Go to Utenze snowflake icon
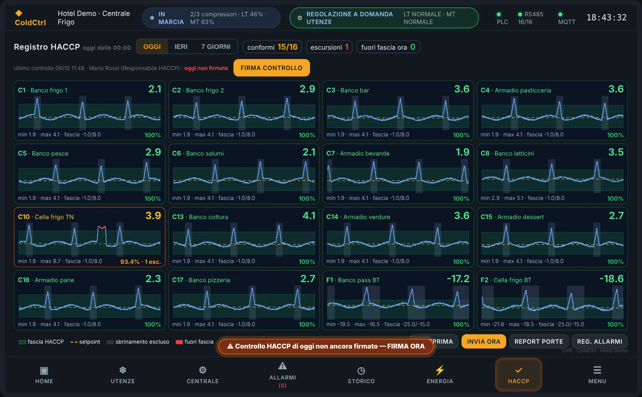The image size is (642, 397). (123, 370)
